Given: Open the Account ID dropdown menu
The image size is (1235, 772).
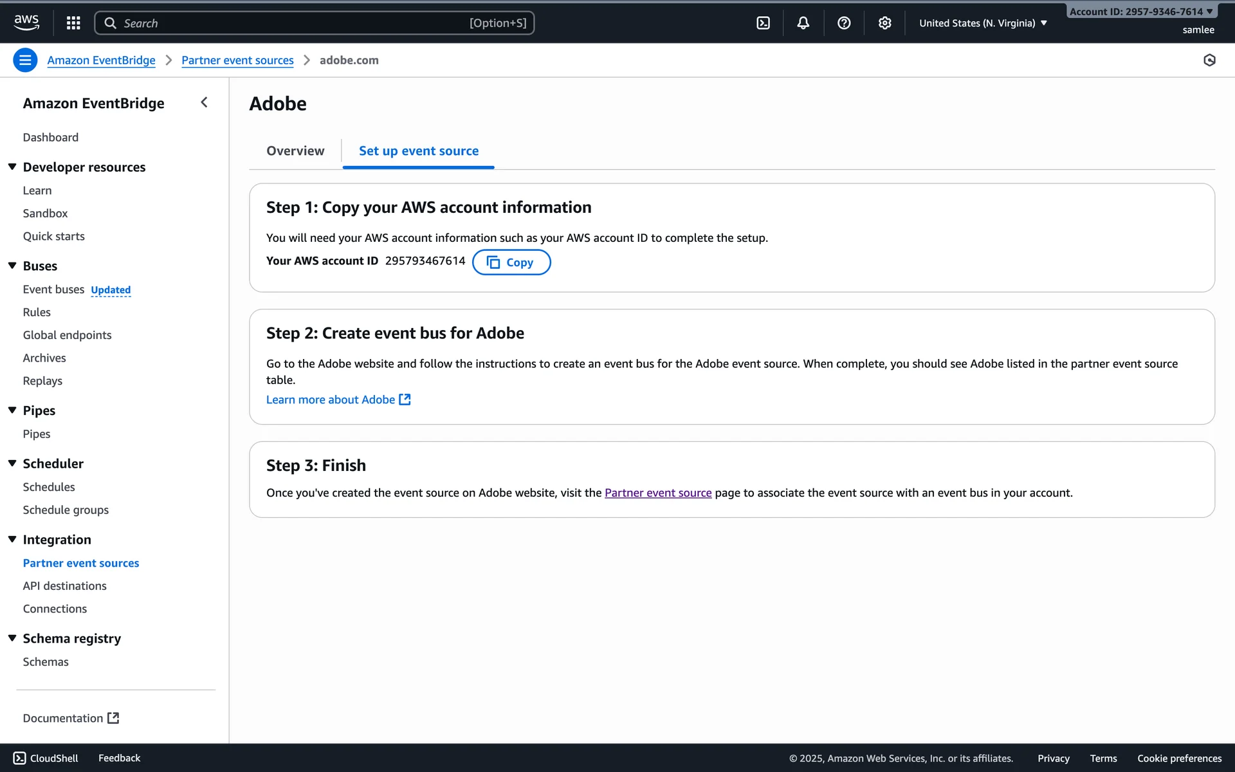Looking at the screenshot, I should point(1141,12).
